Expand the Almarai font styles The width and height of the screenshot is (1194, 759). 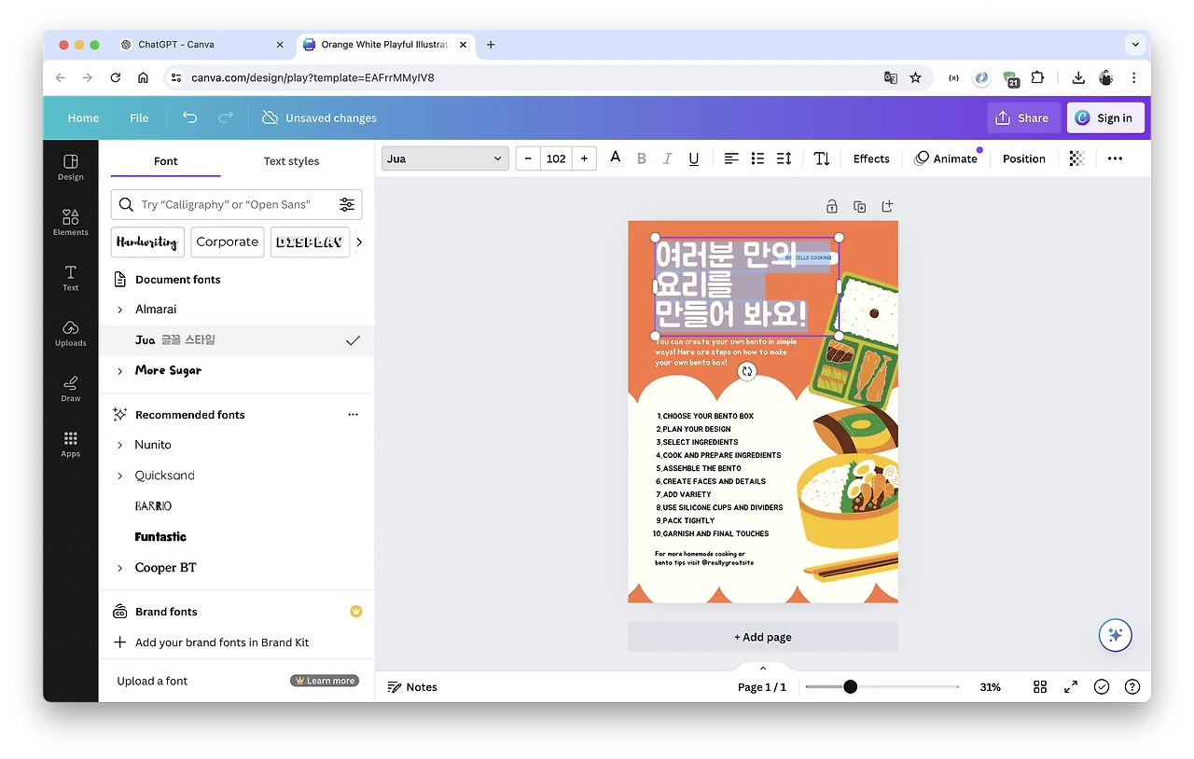120,310
